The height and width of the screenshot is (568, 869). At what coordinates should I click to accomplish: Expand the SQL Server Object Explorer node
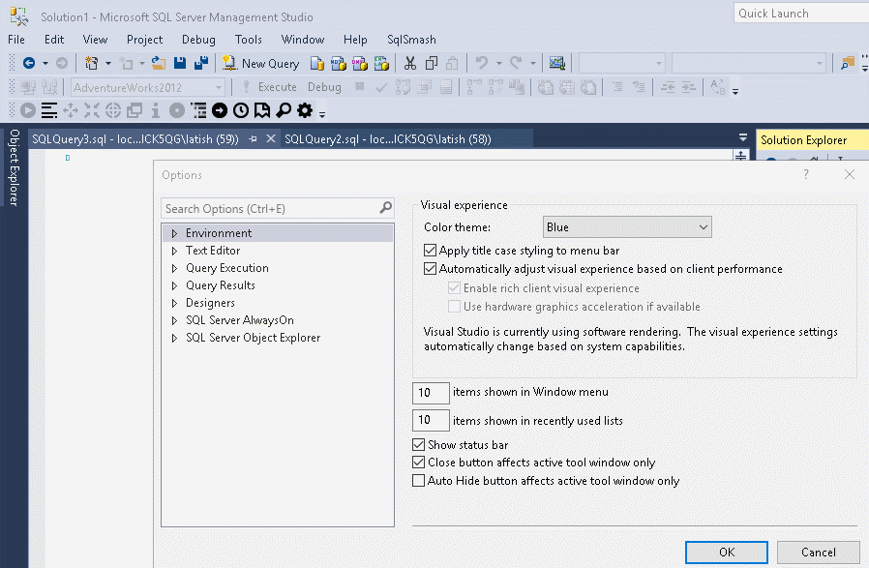pos(174,338)
